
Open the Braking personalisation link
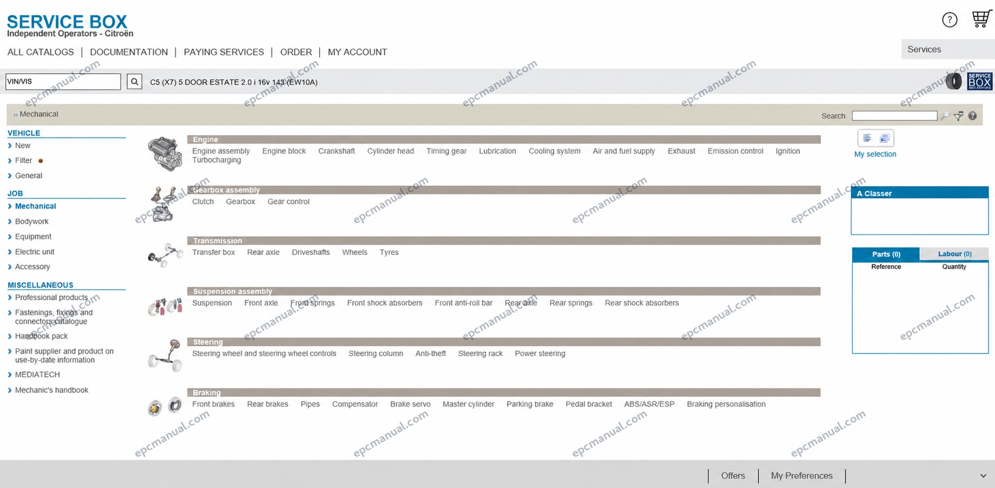[x=726, y=404]
